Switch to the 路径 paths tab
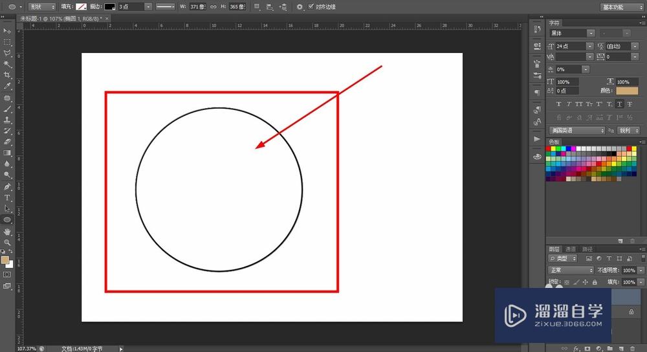Viewport: 647px width, 352px height. [587, 248]
